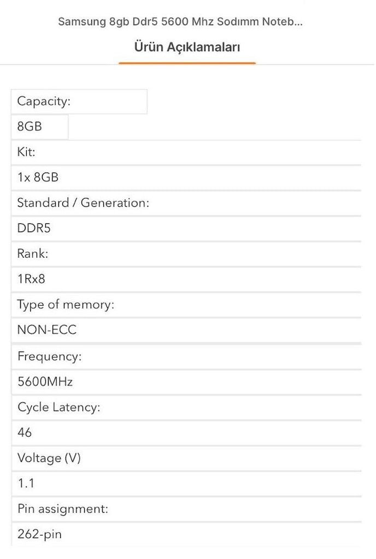Click the Samsung 8gb Ddr5 product title

(x=180, y=21)
